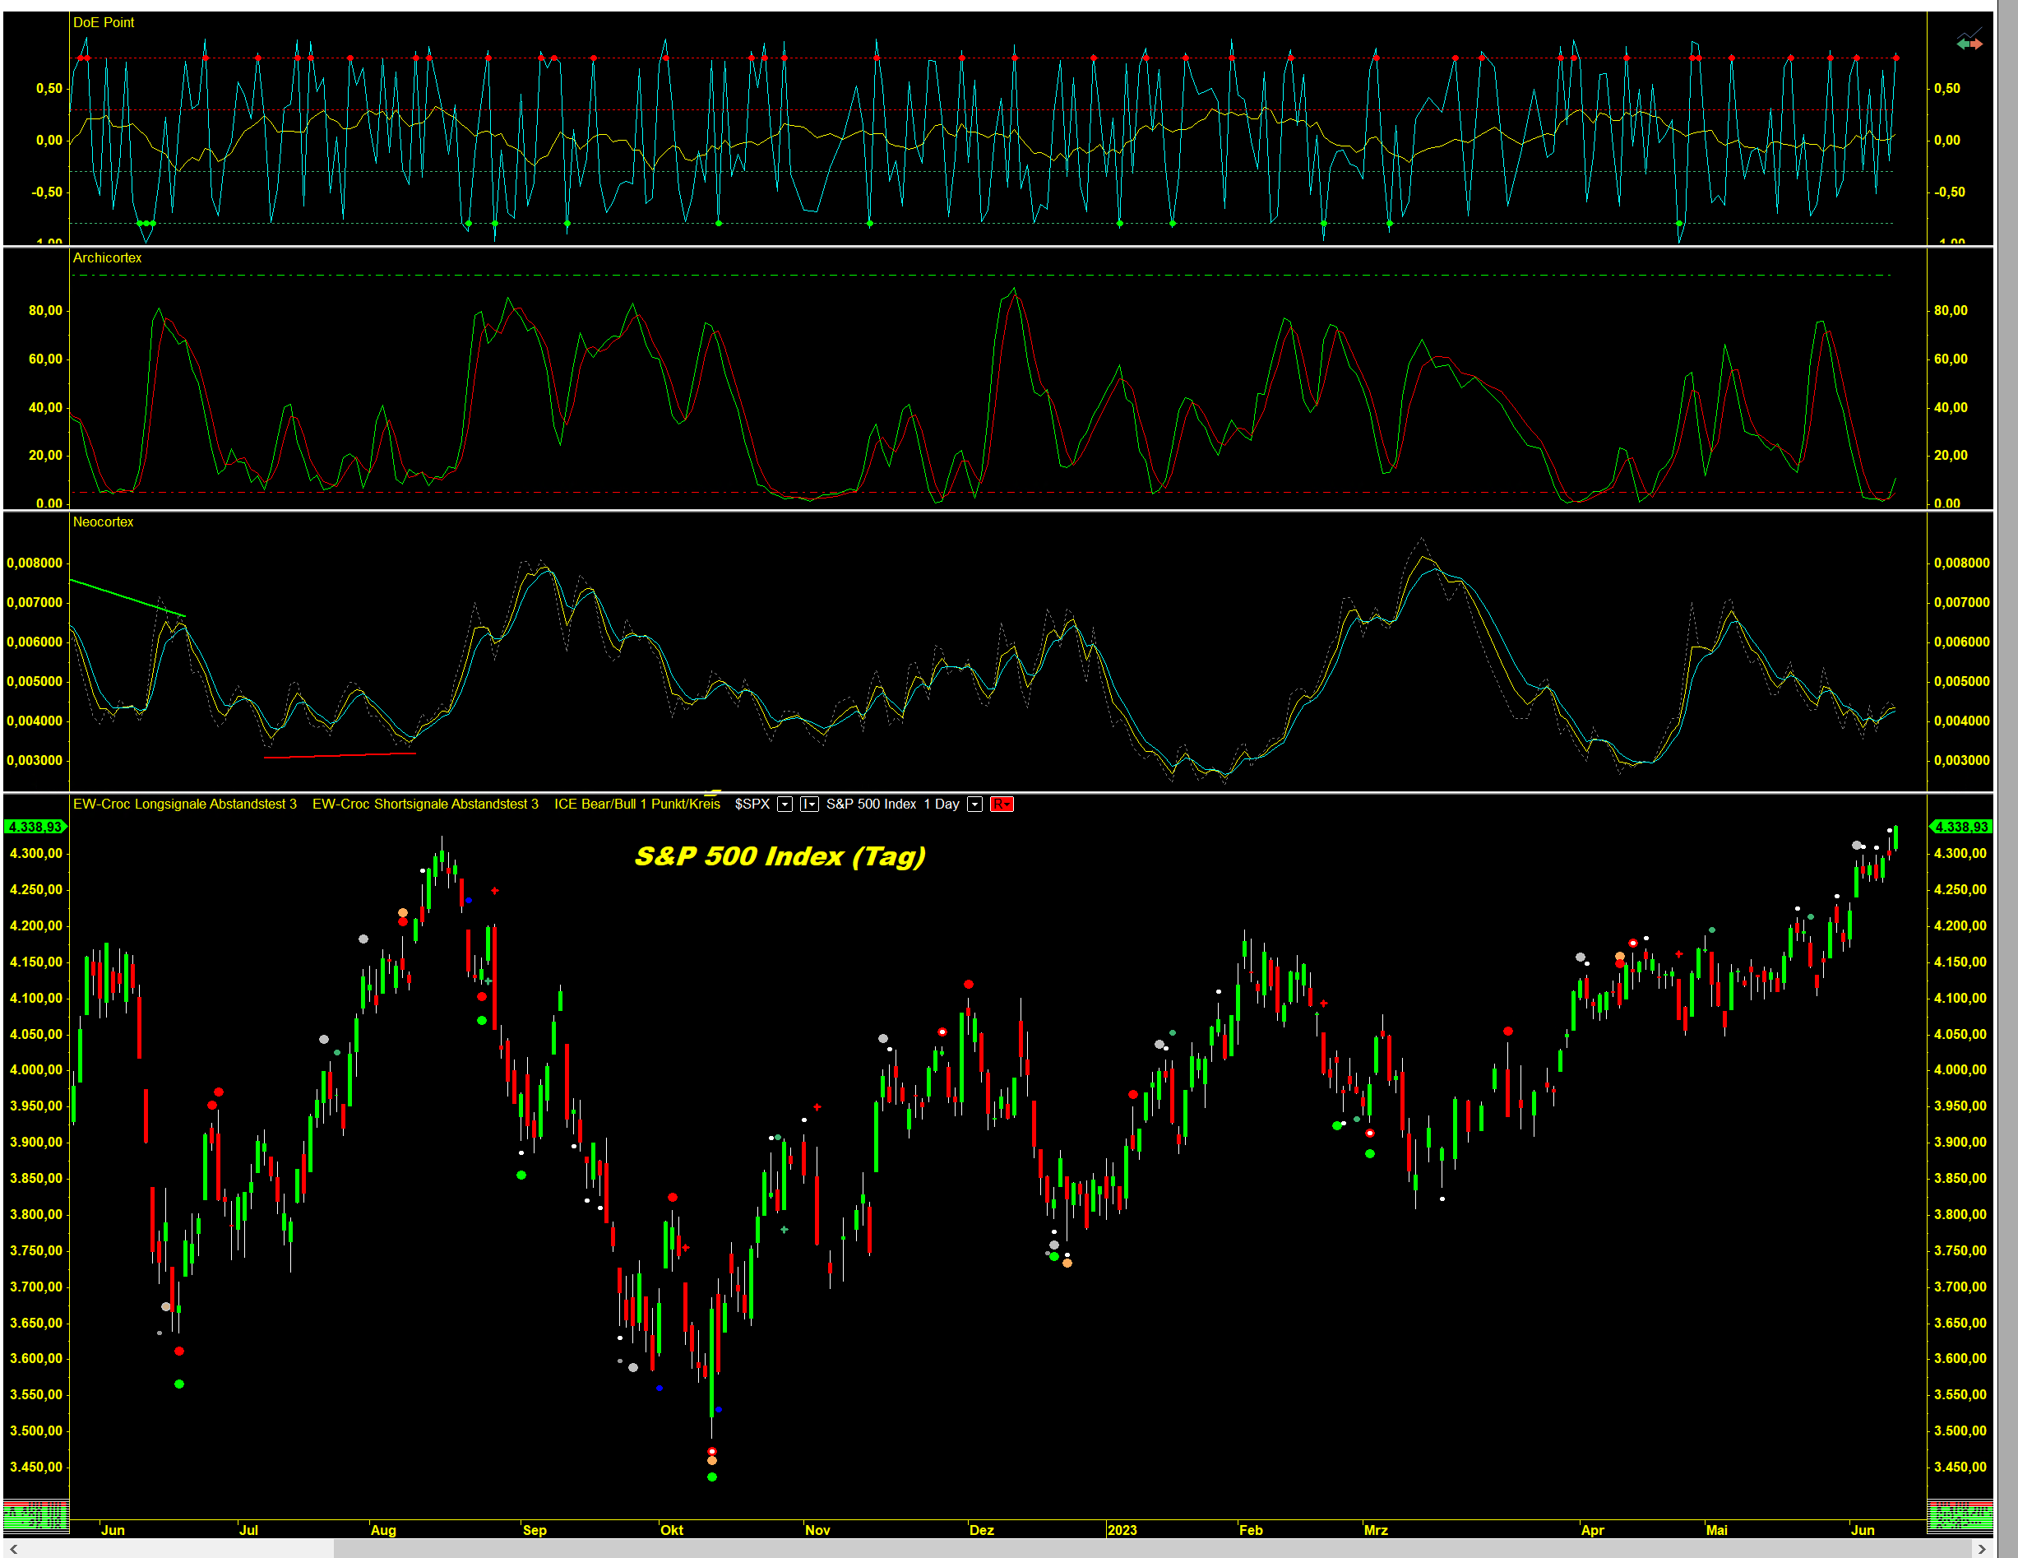
Task: Click the DoE Point panel title
Action: 104,22
